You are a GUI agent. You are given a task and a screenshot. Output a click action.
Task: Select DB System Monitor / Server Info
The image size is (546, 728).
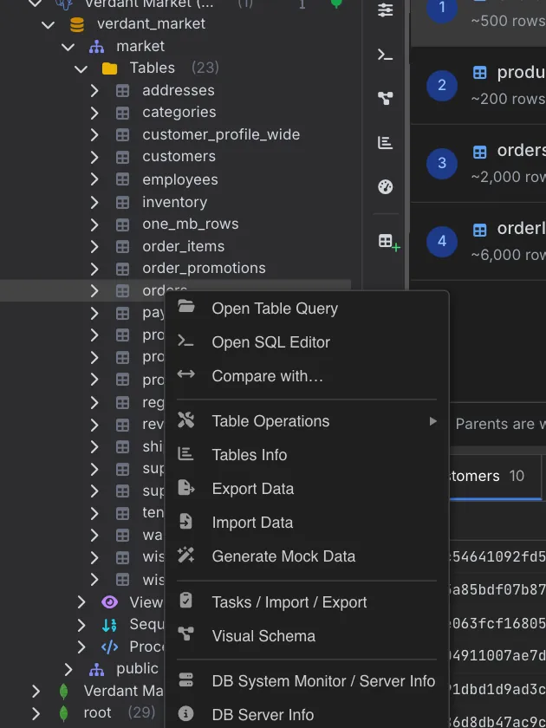coord(307,681)
